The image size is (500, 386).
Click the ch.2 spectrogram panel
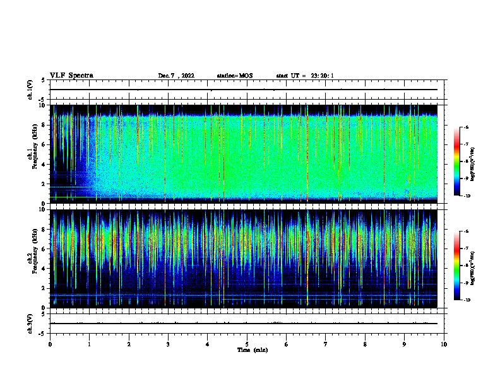click(244, 259)
